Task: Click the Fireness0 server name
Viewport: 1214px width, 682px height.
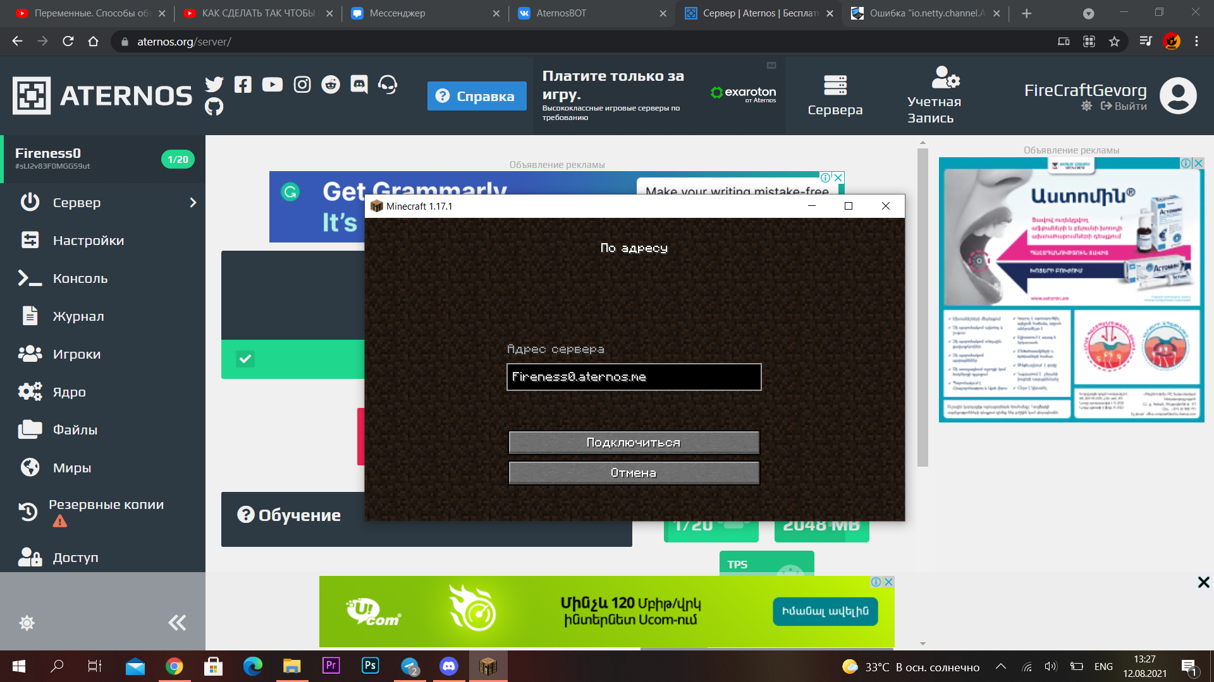Action: pyautogui.click(x=48, y=153)
